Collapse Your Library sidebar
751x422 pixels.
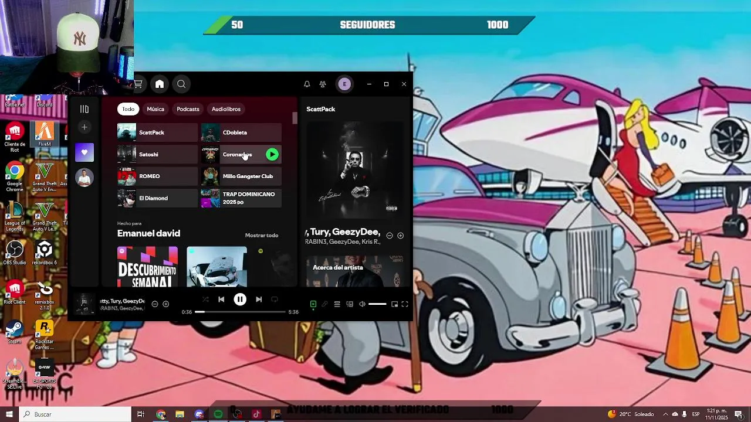pos(84,109)
